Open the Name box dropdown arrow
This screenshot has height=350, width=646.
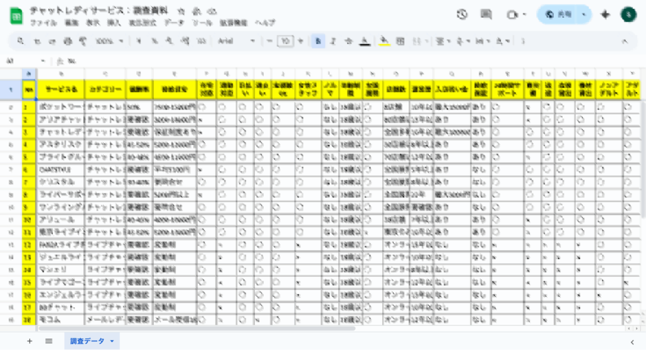pos(43,61)
